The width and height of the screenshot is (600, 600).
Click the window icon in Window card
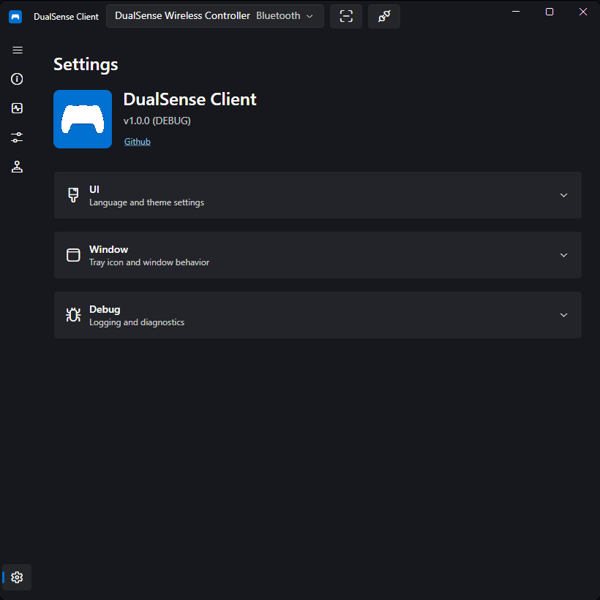73,255
